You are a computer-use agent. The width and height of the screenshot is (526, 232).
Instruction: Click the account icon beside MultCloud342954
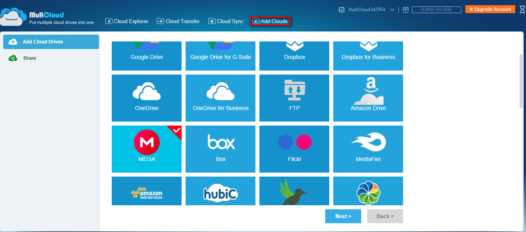point(342,10)
